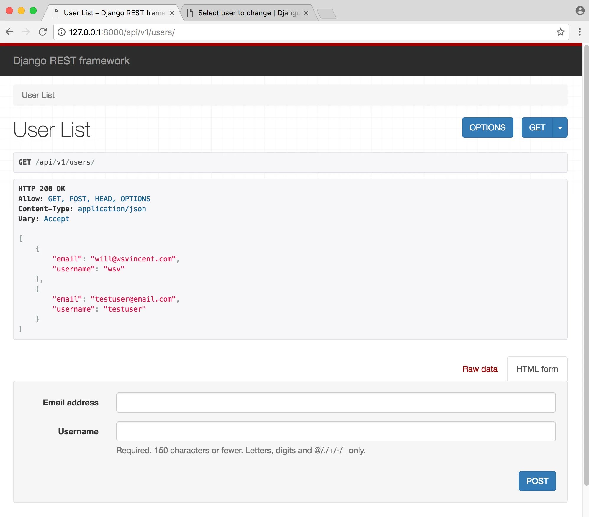Switch to the Raw data tab

pos(480,369)
